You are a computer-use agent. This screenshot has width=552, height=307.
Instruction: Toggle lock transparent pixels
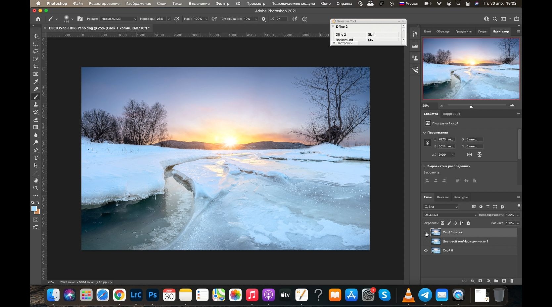coord(442,223)
